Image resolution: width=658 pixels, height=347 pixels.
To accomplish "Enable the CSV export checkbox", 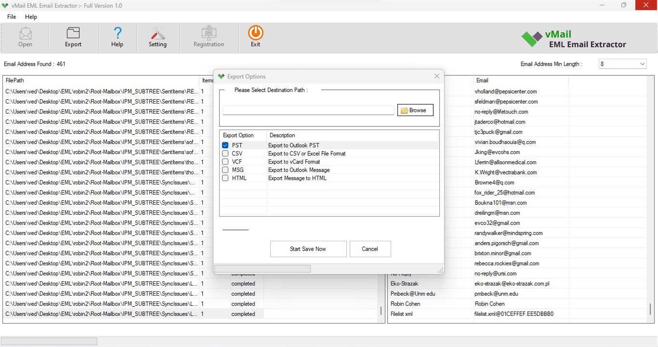I will [x=225, y=153].
